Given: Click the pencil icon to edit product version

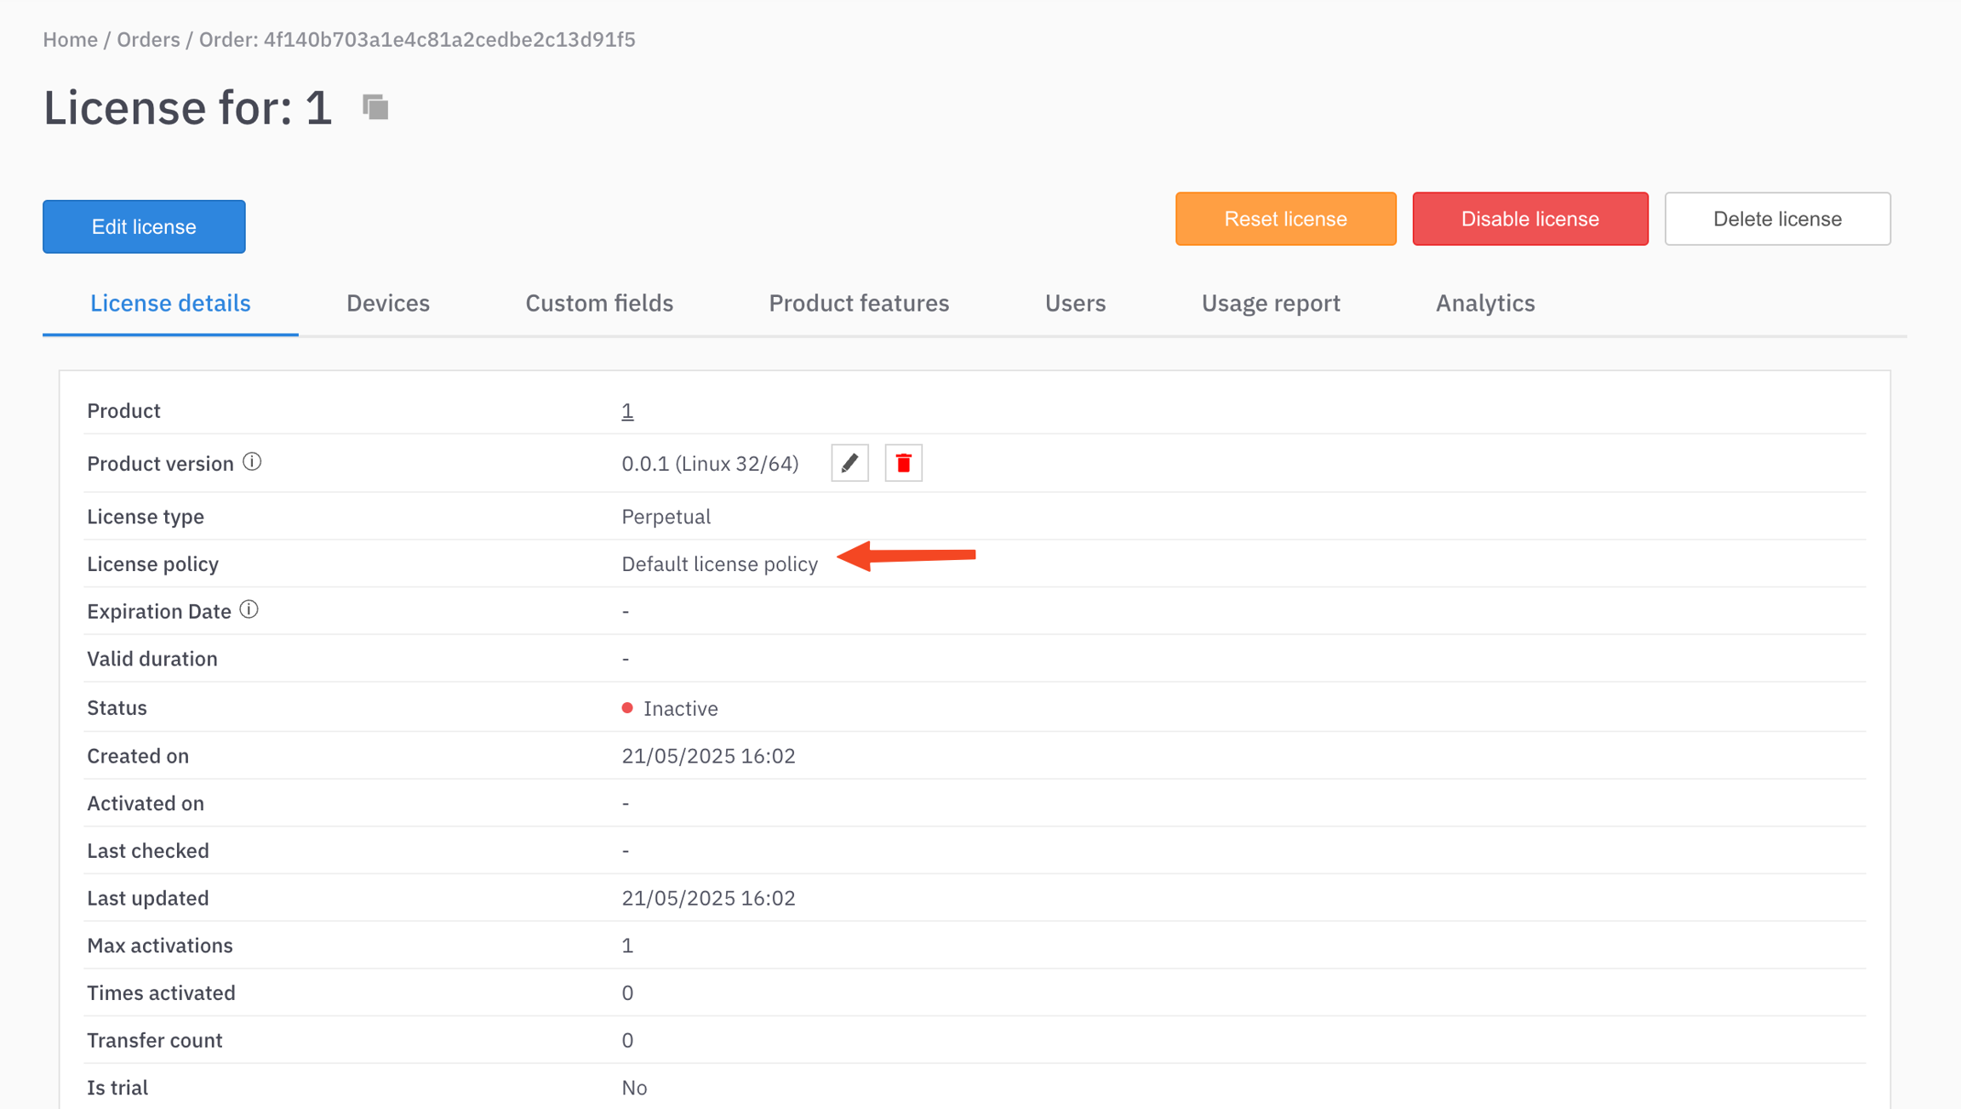Looking at the screenshot, I should coord(849,463).
